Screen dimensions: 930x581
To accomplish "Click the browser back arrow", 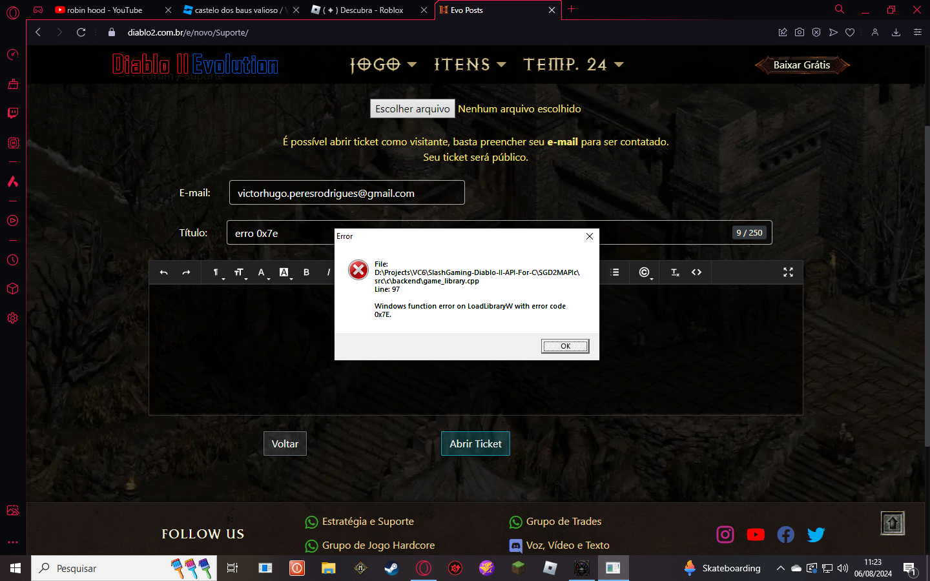I will click(x=38, y=32).
